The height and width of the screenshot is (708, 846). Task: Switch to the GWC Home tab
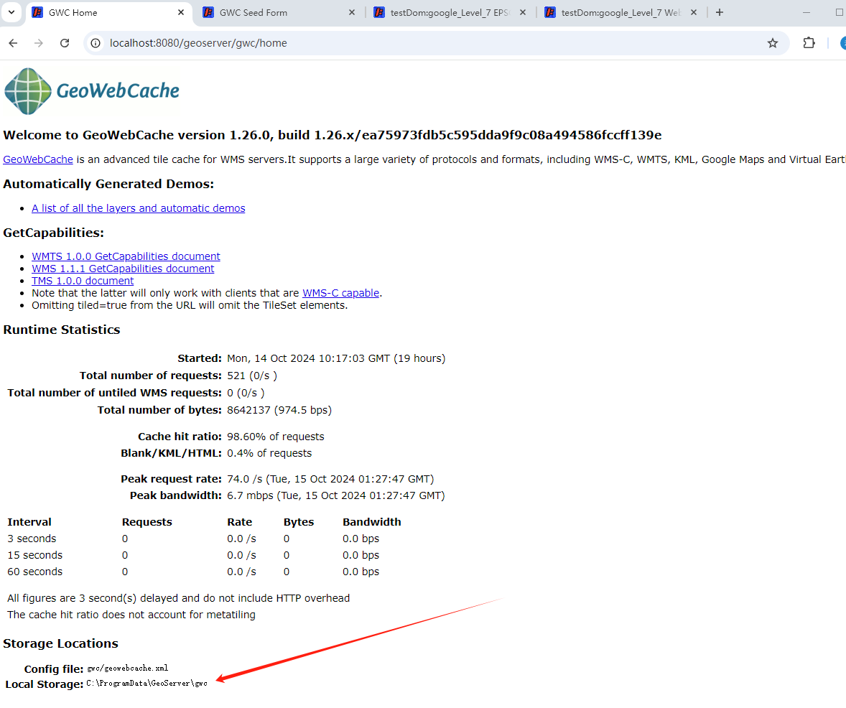(108, 12)
